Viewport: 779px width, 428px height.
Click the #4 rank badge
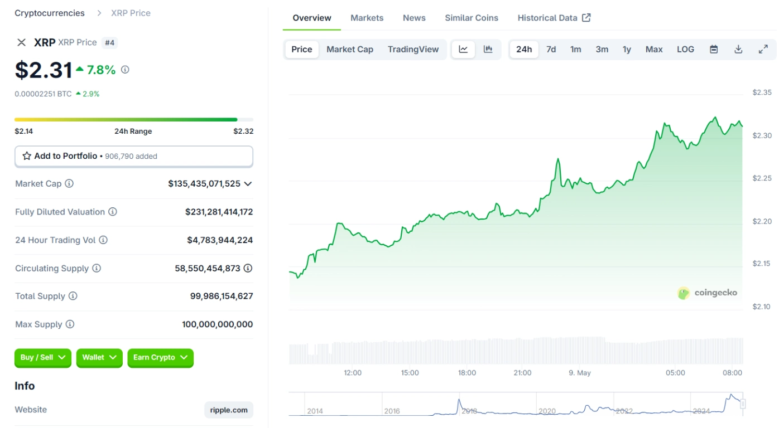[110, 42]
